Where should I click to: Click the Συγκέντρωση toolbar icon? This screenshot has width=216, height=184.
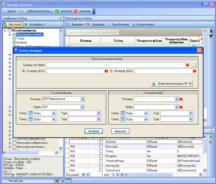118,25
